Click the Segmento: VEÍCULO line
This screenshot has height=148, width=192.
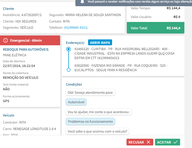pyautogui.click(x=18, y=28)
